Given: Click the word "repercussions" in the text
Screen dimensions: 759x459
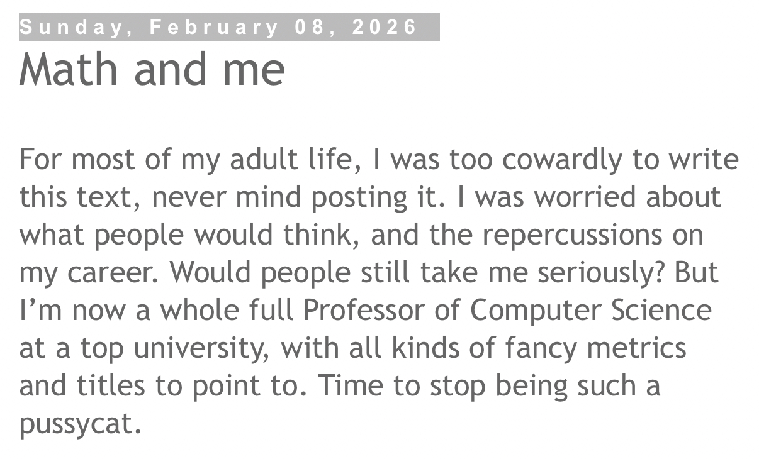Looking at the screenshot, I should [x=572, y=235].
